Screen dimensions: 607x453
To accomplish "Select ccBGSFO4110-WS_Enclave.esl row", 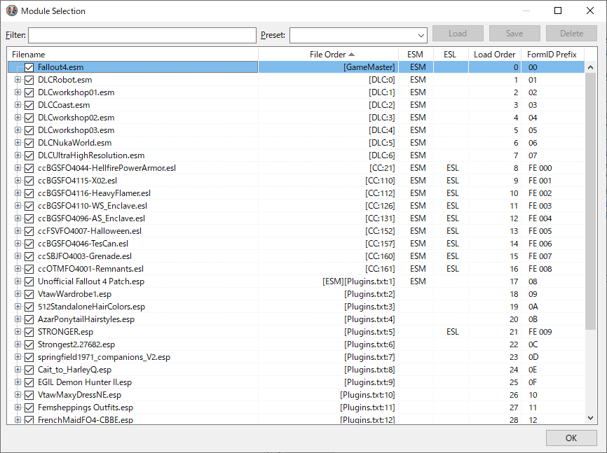I will [x=296, y=206].
